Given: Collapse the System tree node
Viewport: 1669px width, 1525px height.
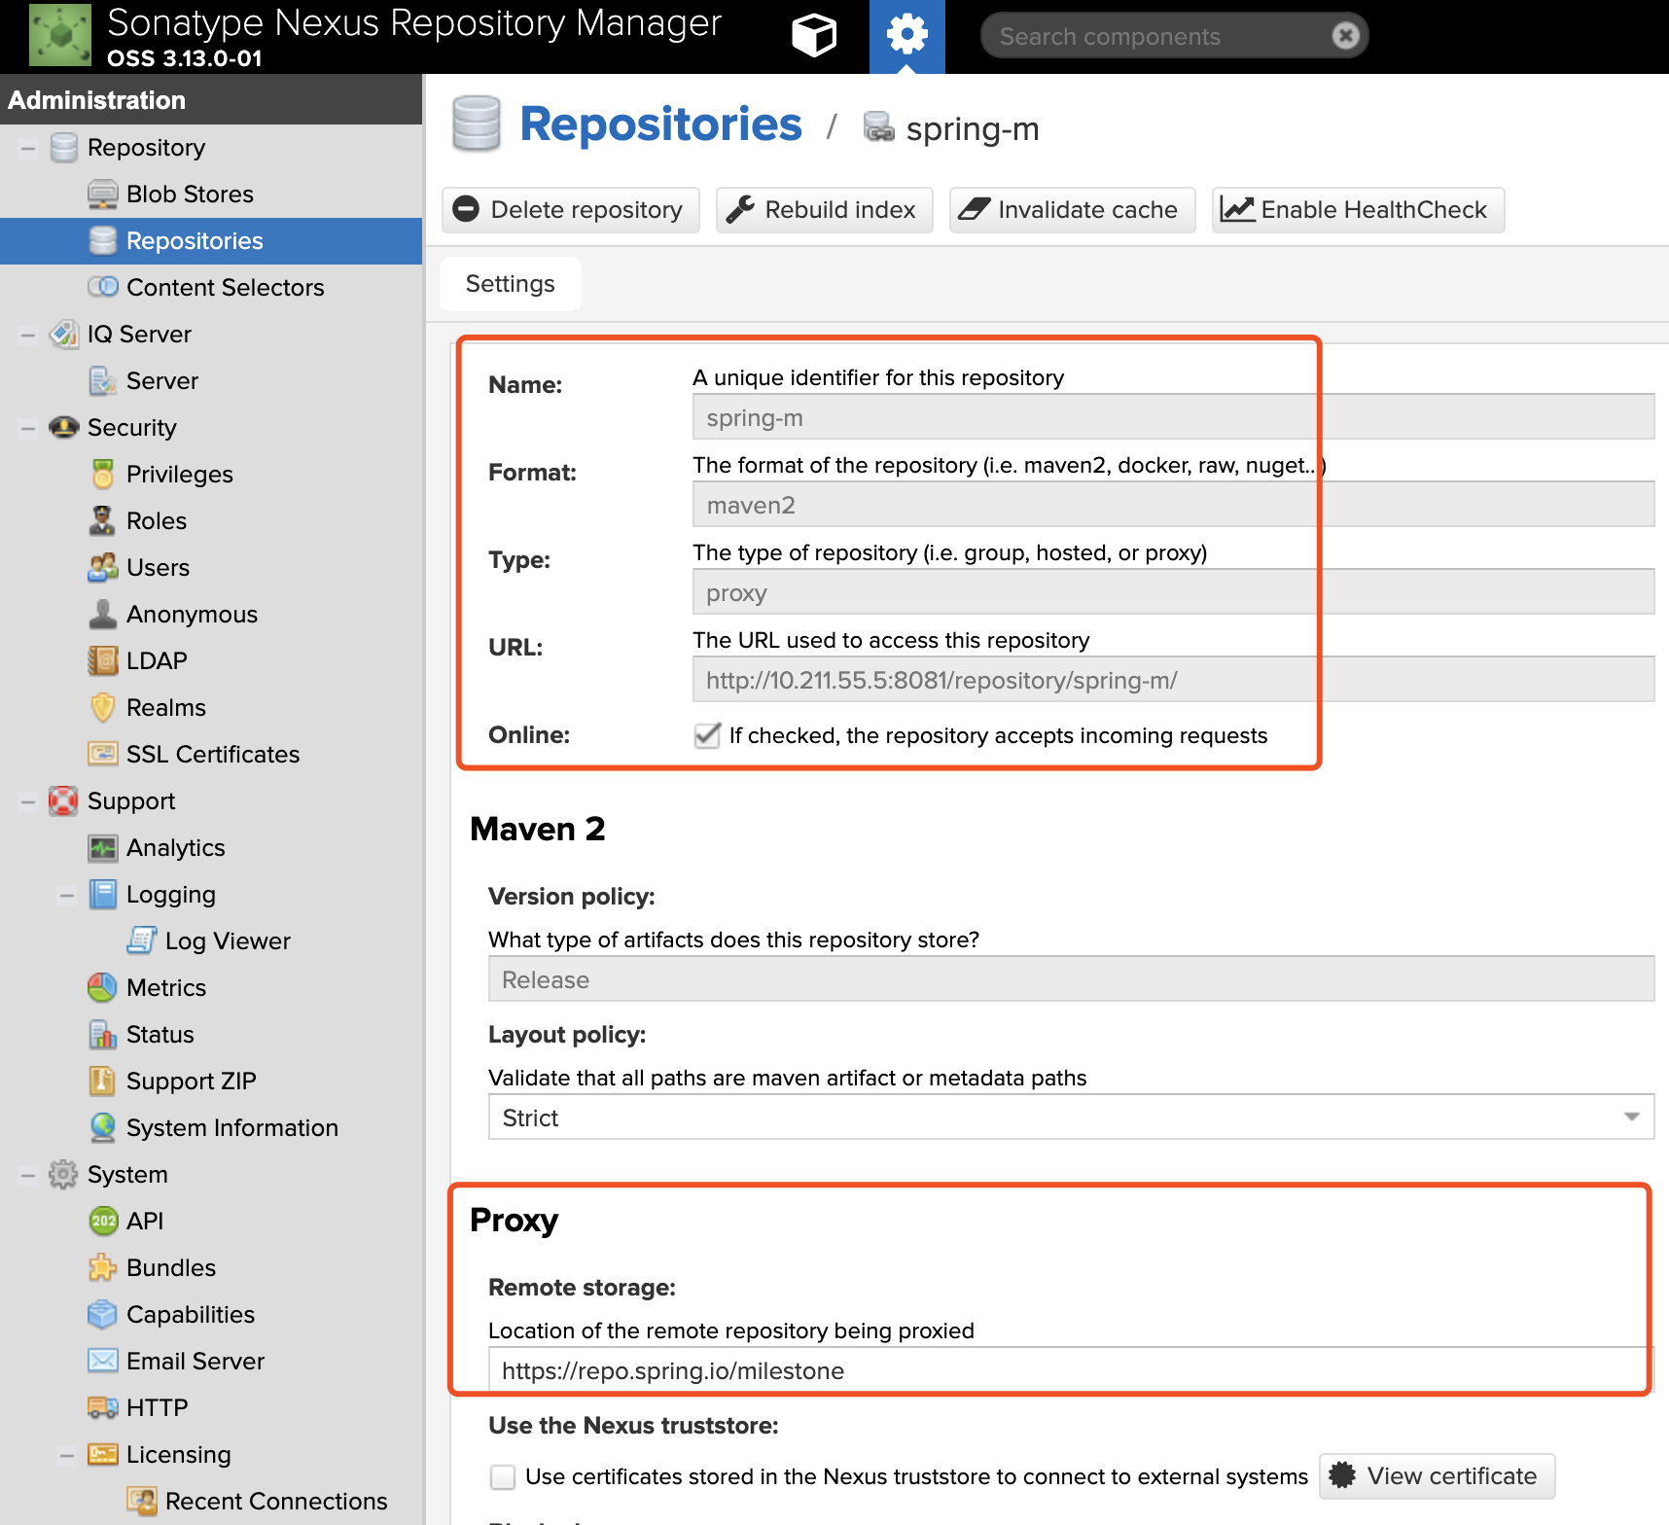Looking at the screenshot, I should pyautogui.click(x=28, y=1176).
